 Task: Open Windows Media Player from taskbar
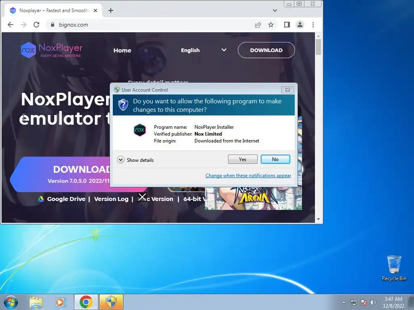click(61, 302)
